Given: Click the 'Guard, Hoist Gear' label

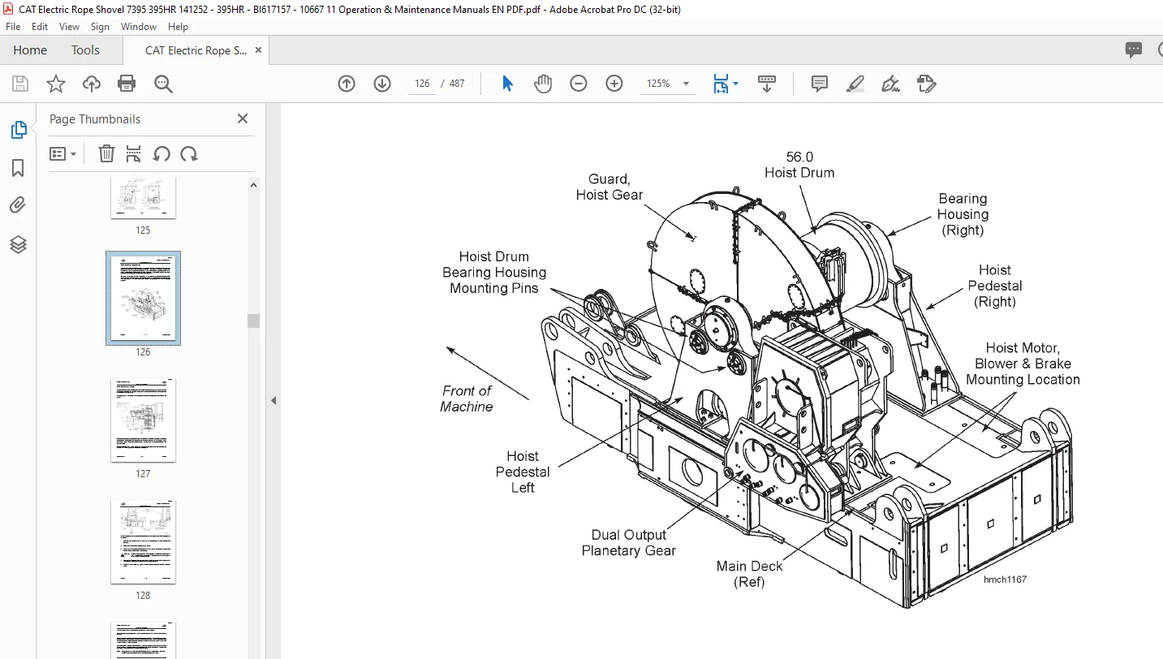Looking at the screenshot, I should coord(609,187).
